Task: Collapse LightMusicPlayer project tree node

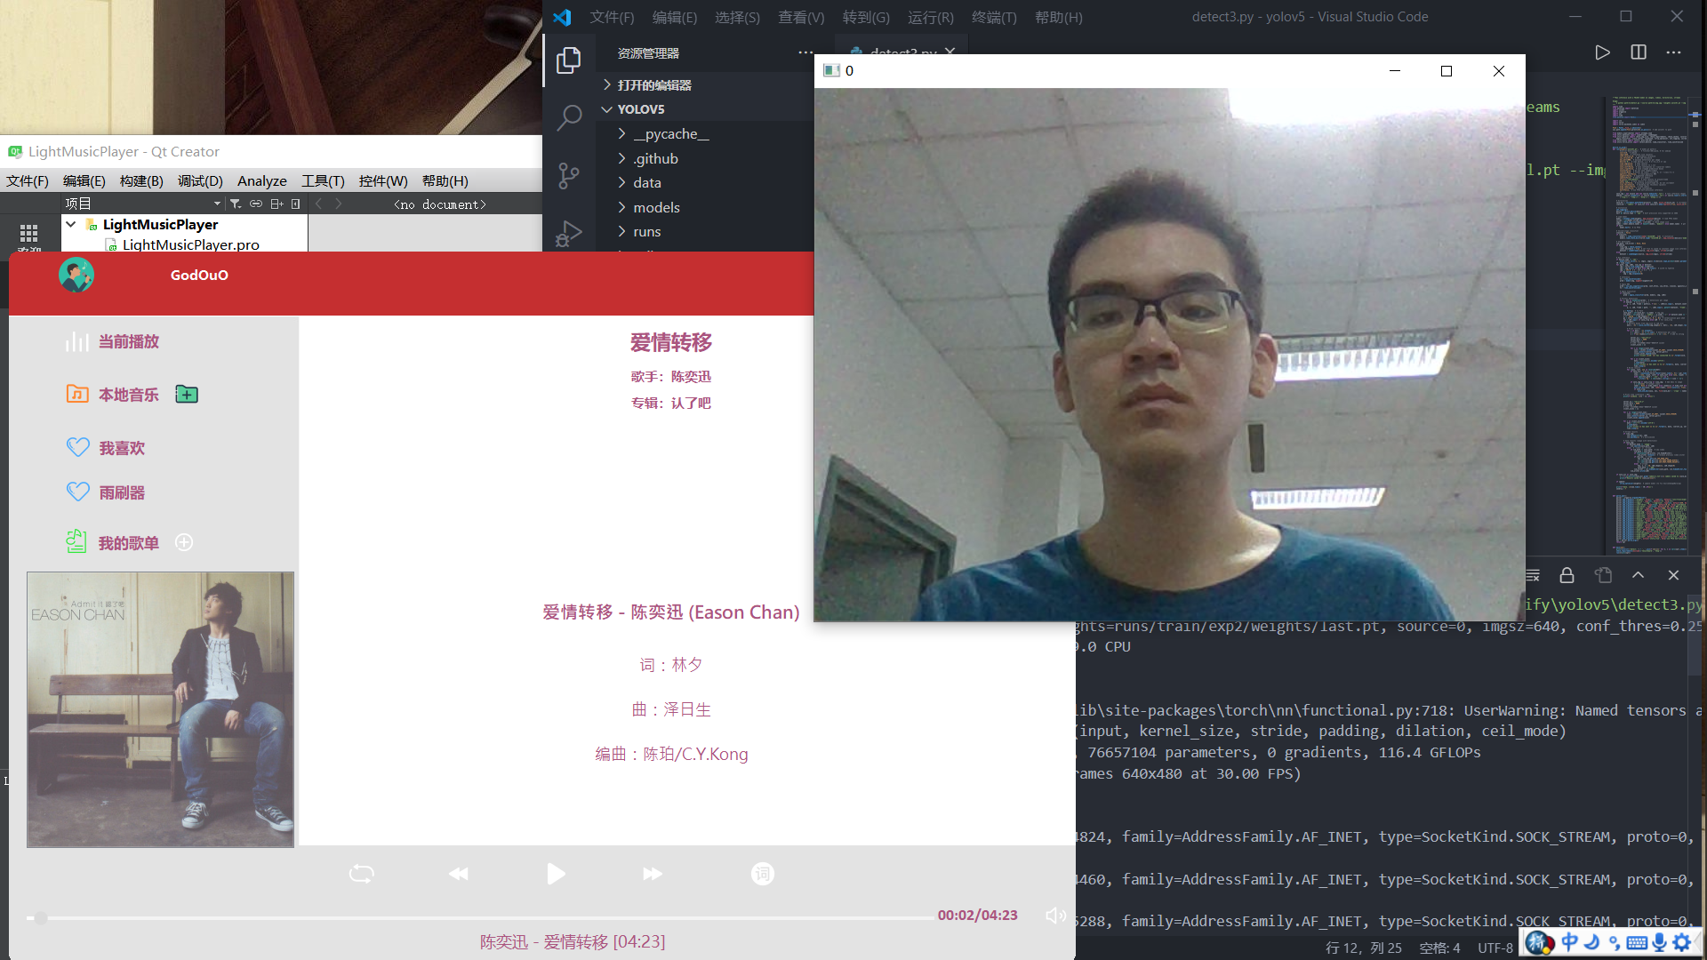Action: [71, 224]
